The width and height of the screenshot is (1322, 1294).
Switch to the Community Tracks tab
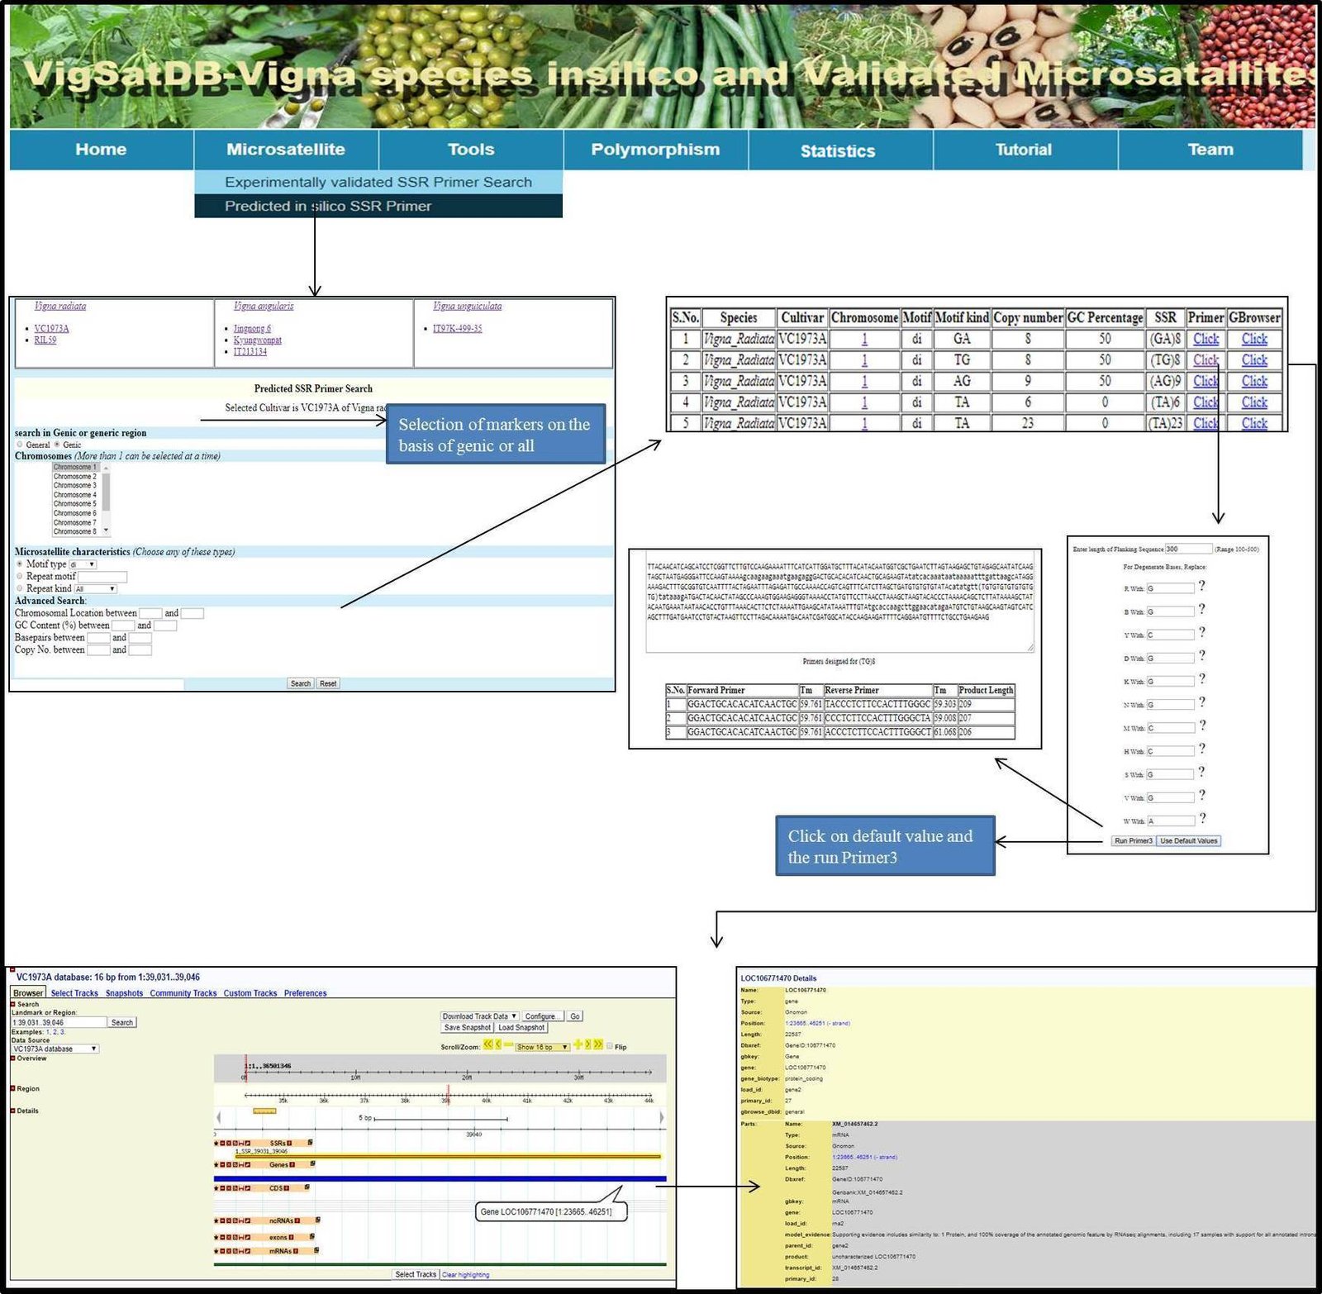(183, 993)
